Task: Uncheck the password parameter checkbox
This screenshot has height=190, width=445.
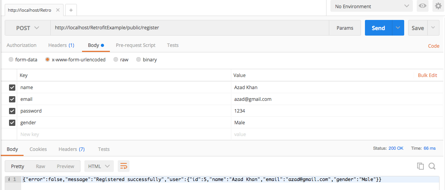Action: (x=12, y=111)
